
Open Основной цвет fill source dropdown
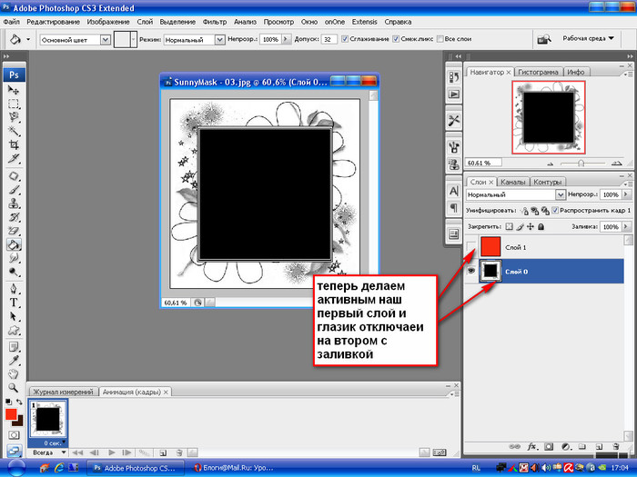[106, 40]
